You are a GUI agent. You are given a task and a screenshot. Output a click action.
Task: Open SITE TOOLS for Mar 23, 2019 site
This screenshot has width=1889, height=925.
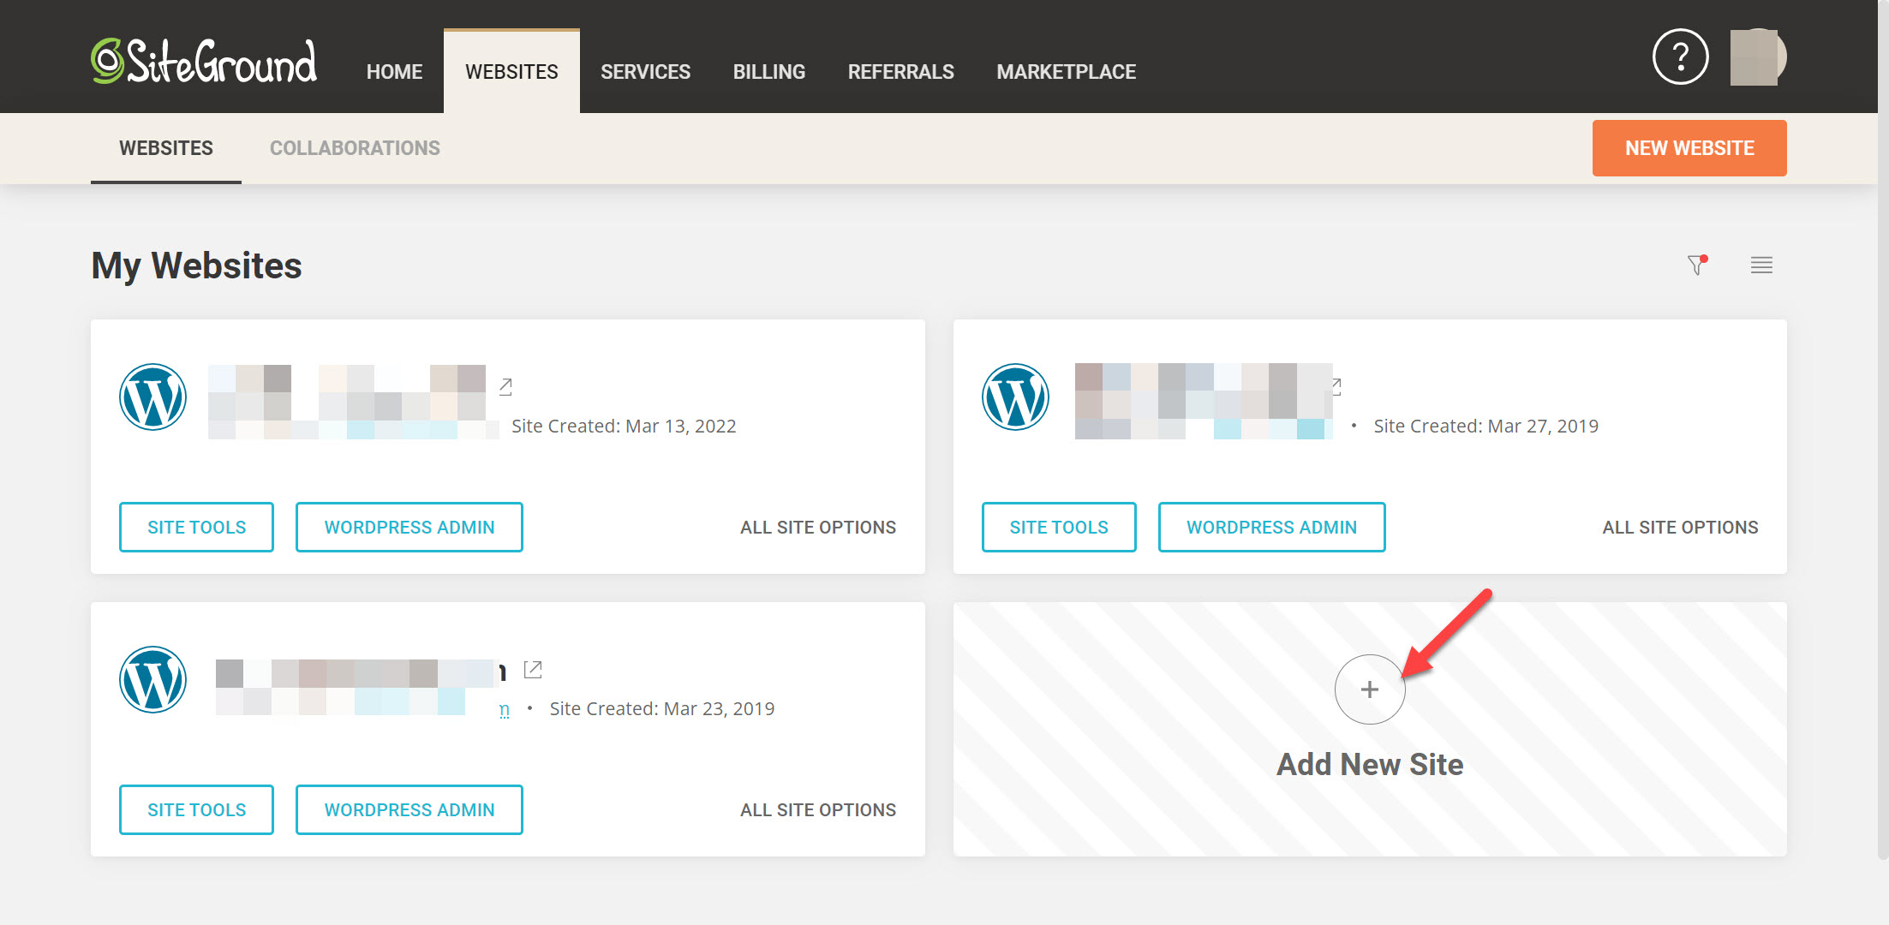point(196,809)
